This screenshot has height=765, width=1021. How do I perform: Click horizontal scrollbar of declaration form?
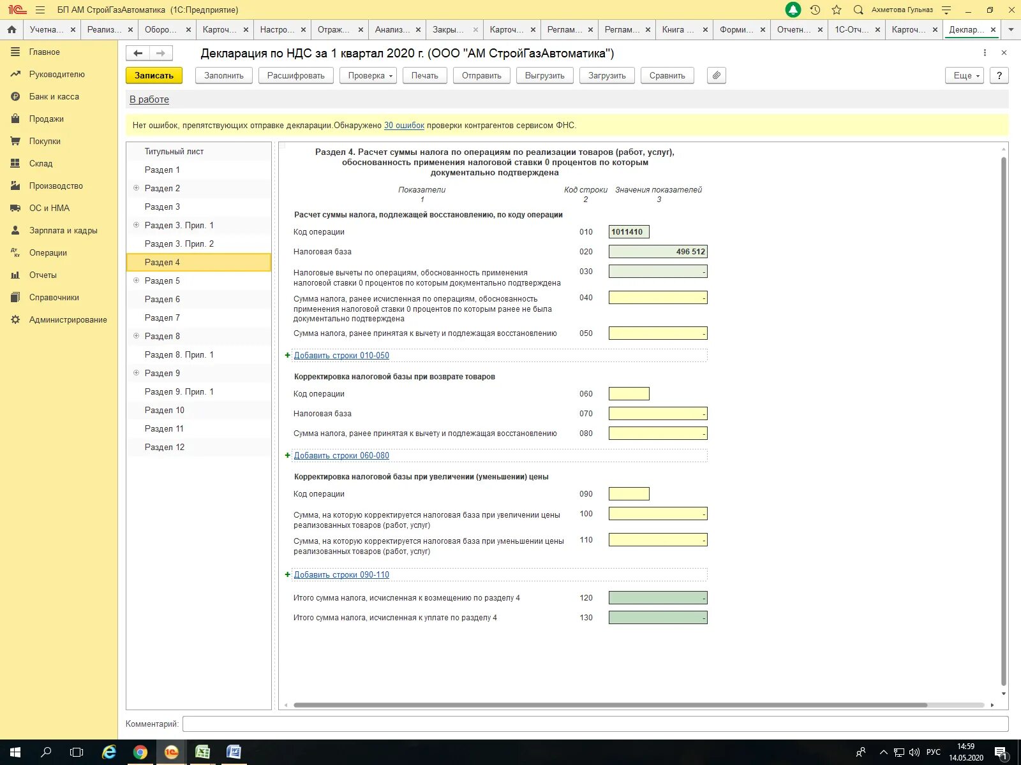pos(610,705)
